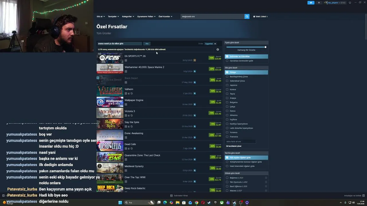The height and width of the screenshot is (206, 367).
Task: Click the Task View taskbar icon
Action: 159,203
